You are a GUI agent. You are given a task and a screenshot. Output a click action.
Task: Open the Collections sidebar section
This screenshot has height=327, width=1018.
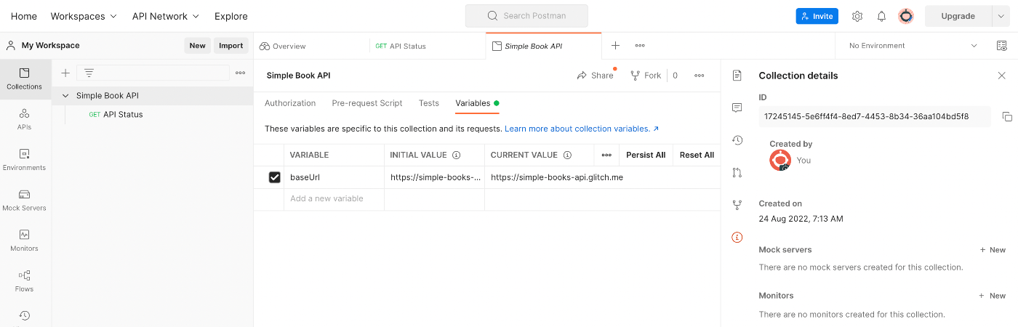pos(24,78)
